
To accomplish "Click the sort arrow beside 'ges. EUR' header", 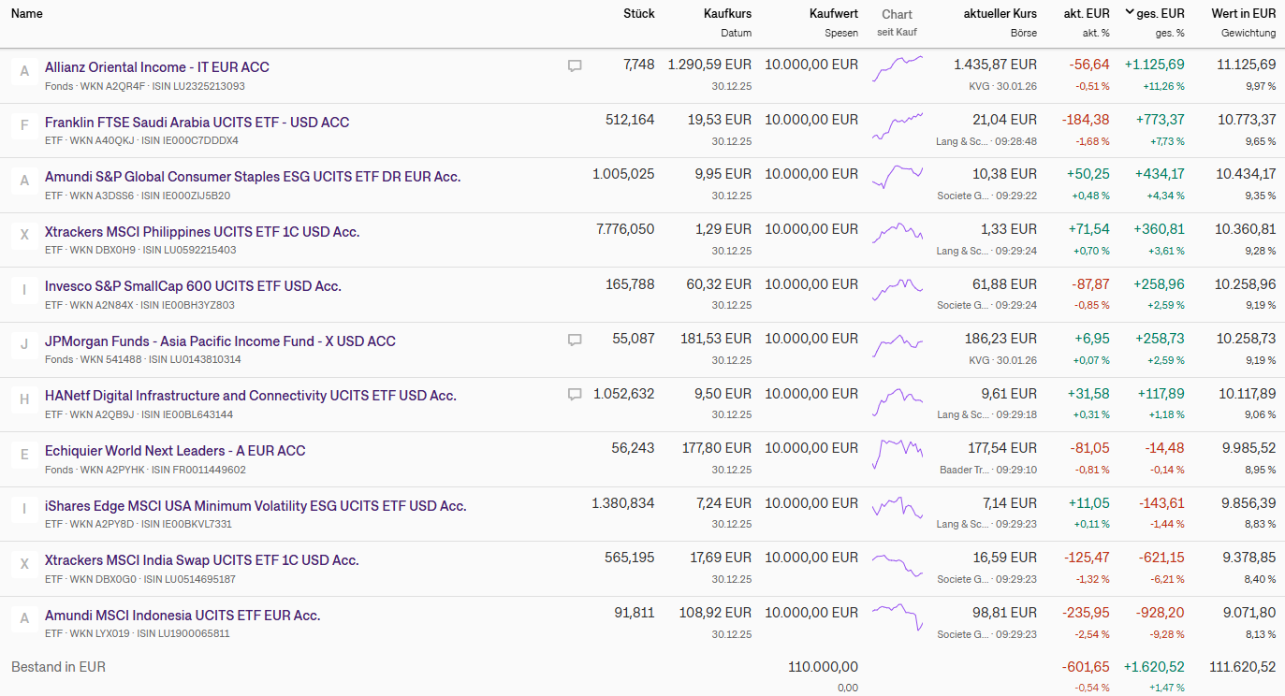I will (1130, 13).
